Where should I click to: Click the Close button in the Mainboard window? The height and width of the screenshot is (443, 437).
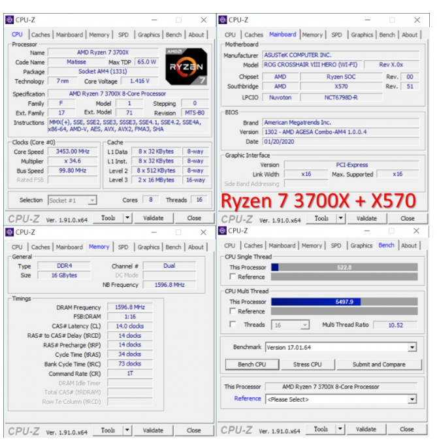pyautogui.click(x=408, y=218)
